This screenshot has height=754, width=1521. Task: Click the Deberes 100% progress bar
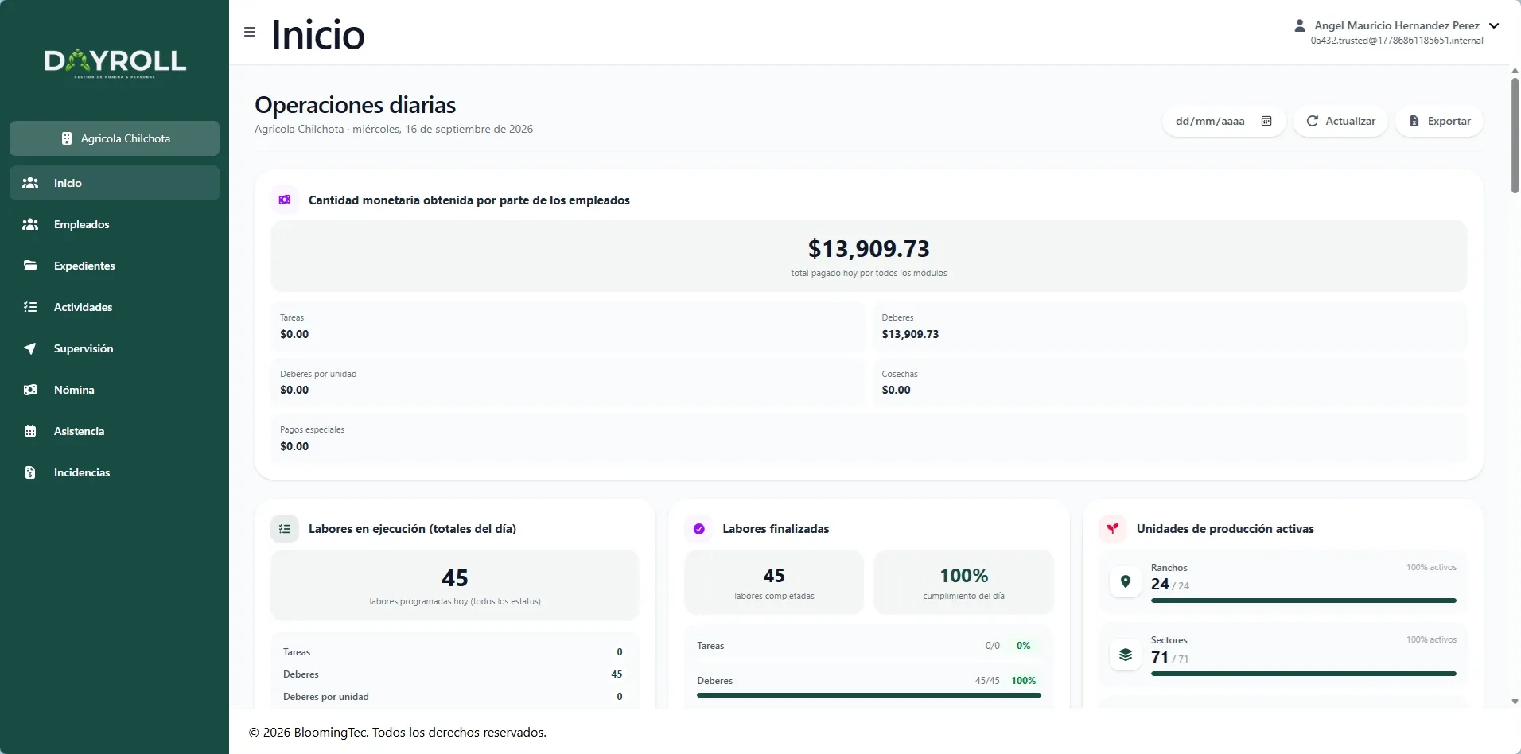click(x=869, y=695)
